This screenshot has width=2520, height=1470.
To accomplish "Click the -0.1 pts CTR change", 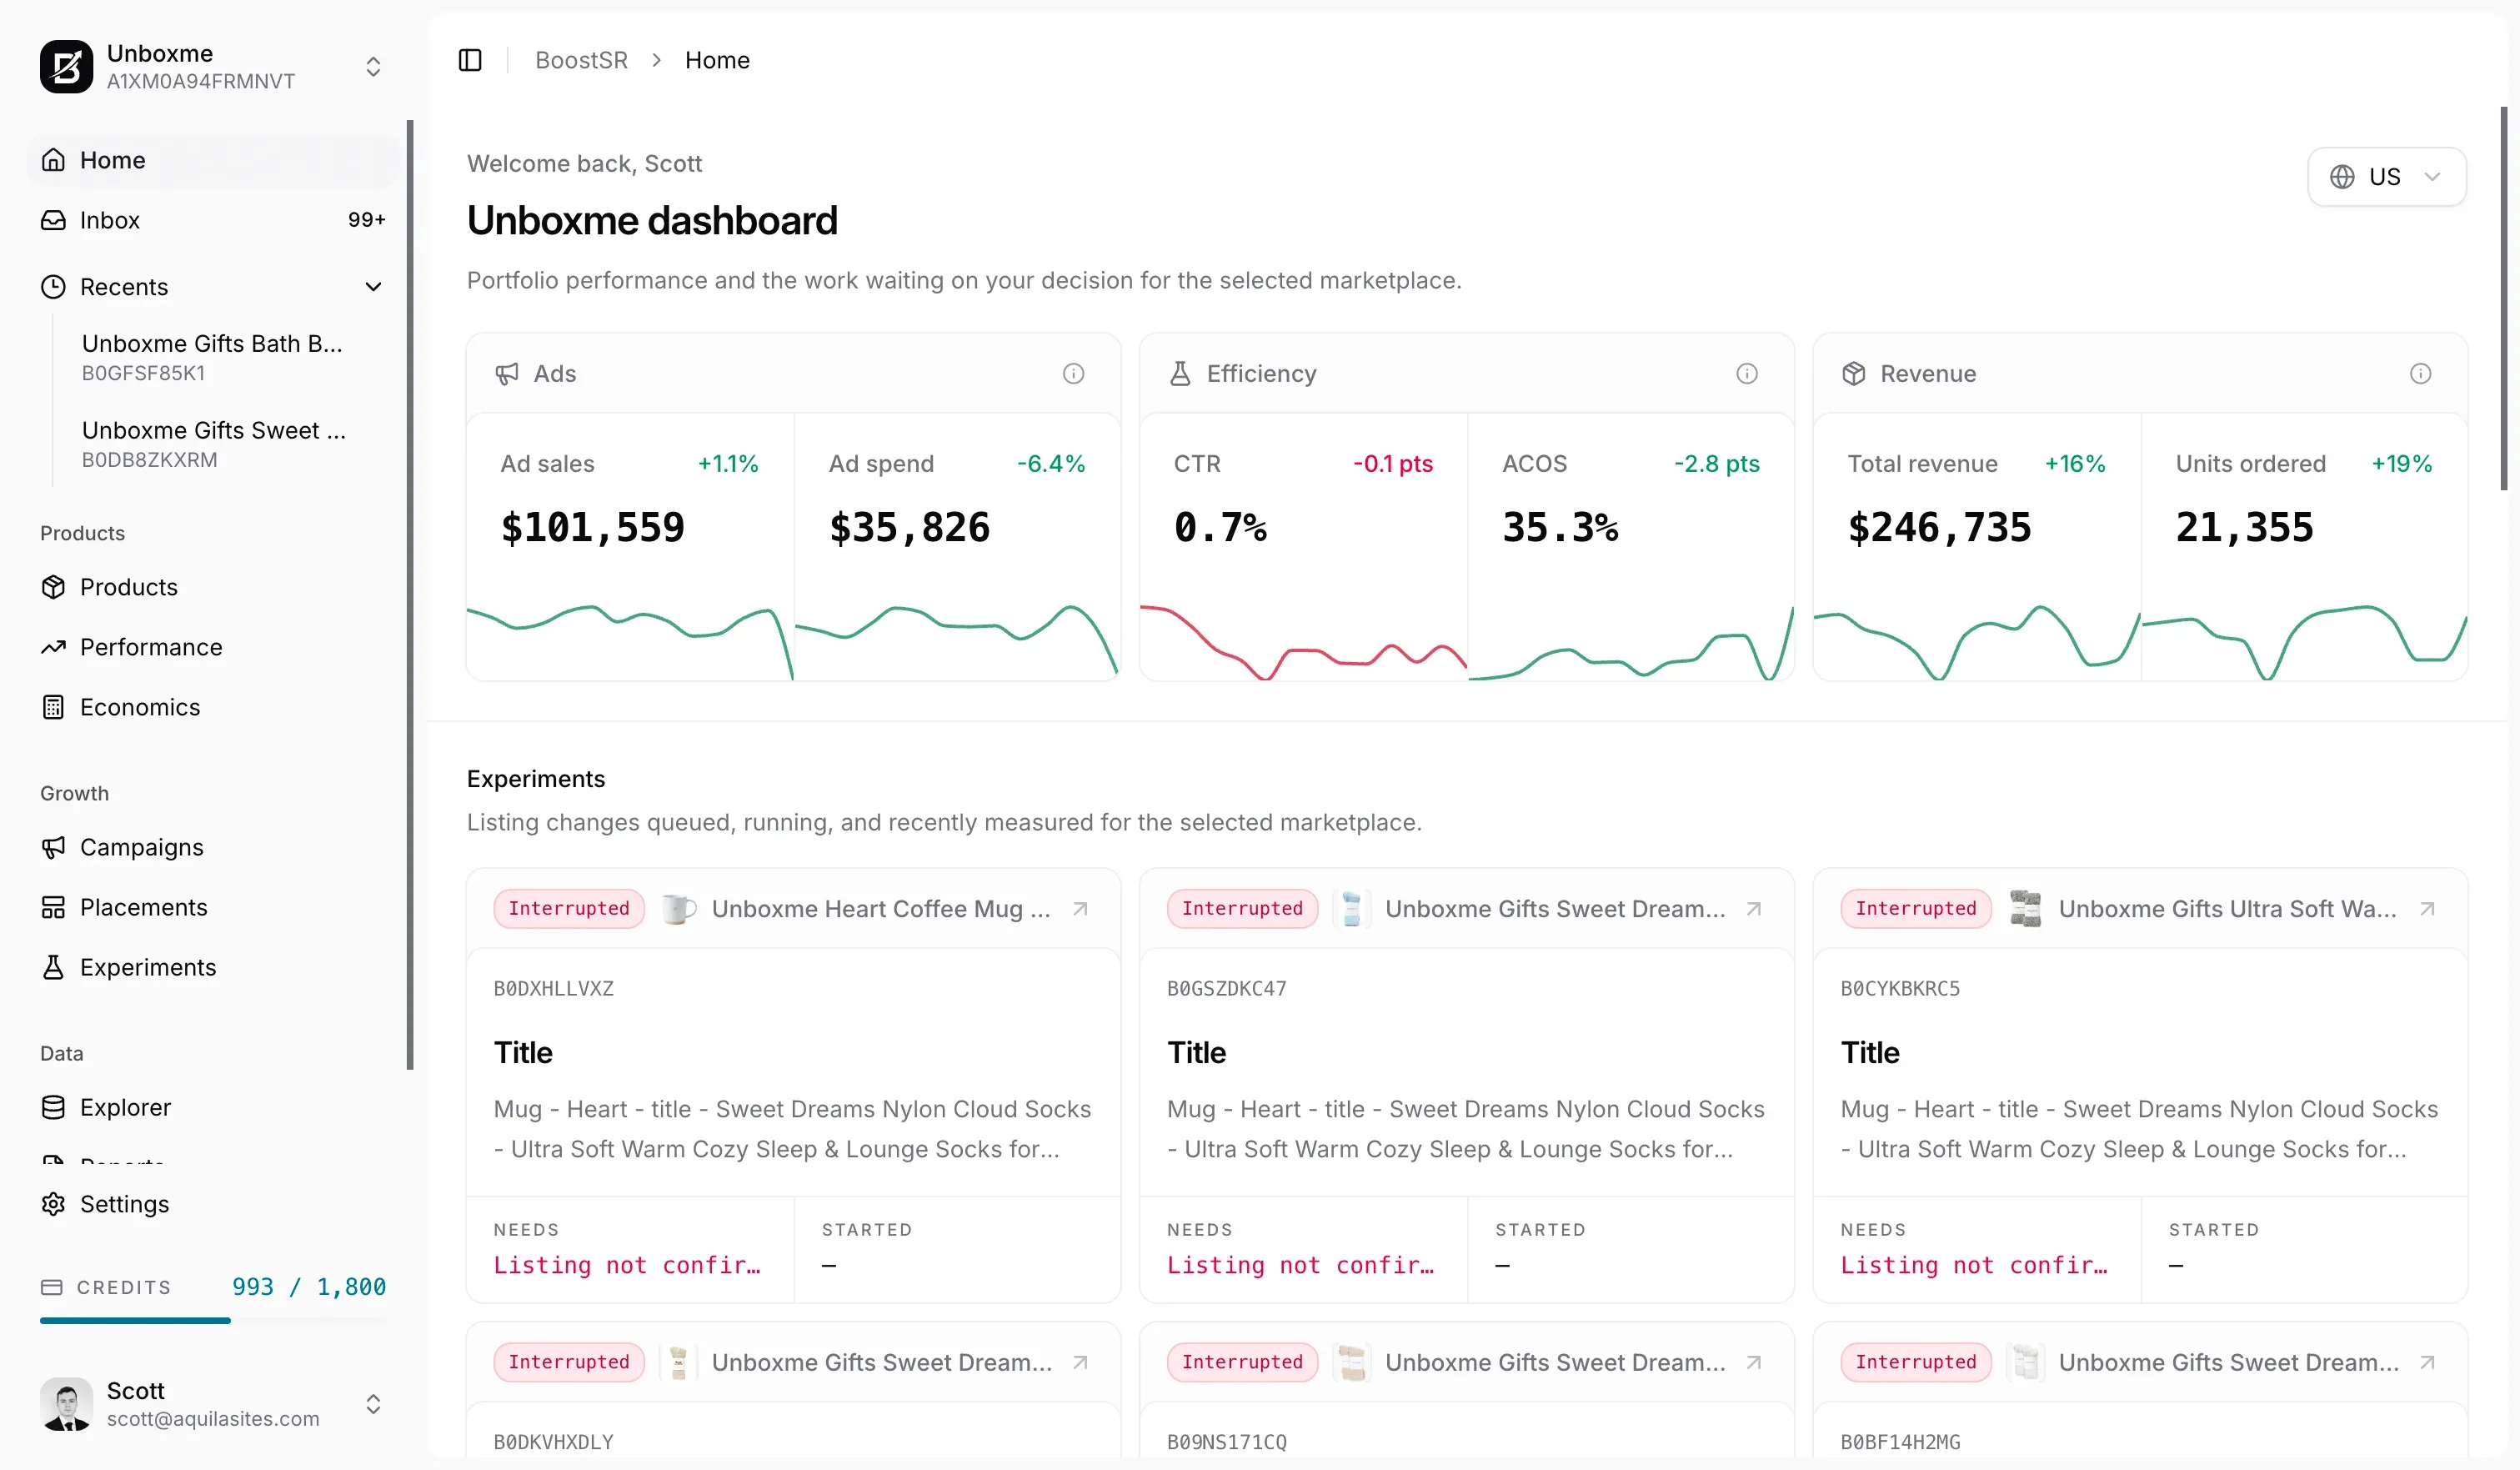I will click(1393, 464).
